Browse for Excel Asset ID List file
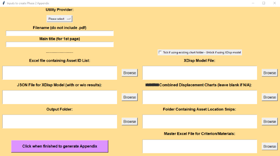The image size is (280, 156). point(130,73)
